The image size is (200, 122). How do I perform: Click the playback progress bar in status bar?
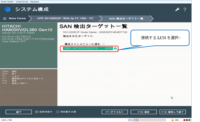pos(153,120)
